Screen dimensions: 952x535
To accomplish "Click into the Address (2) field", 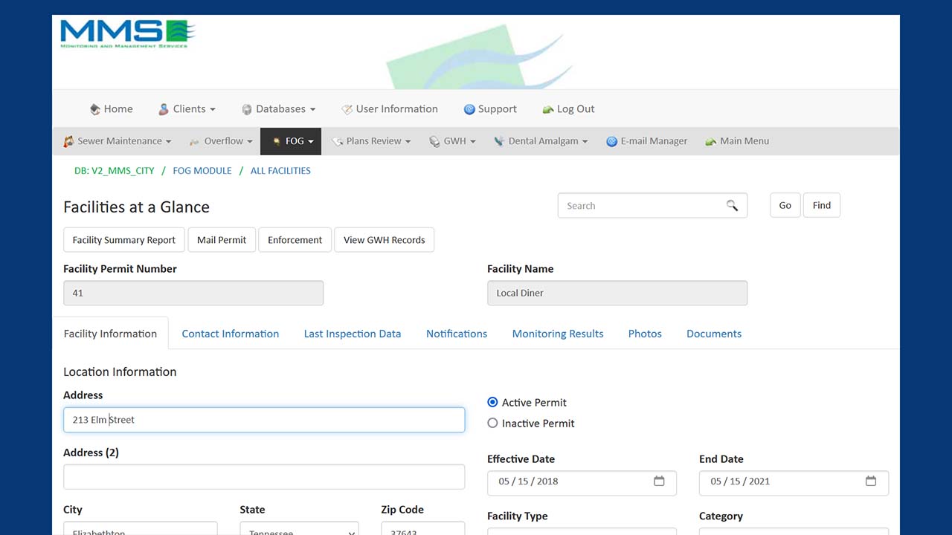I will tap(264, 477).
